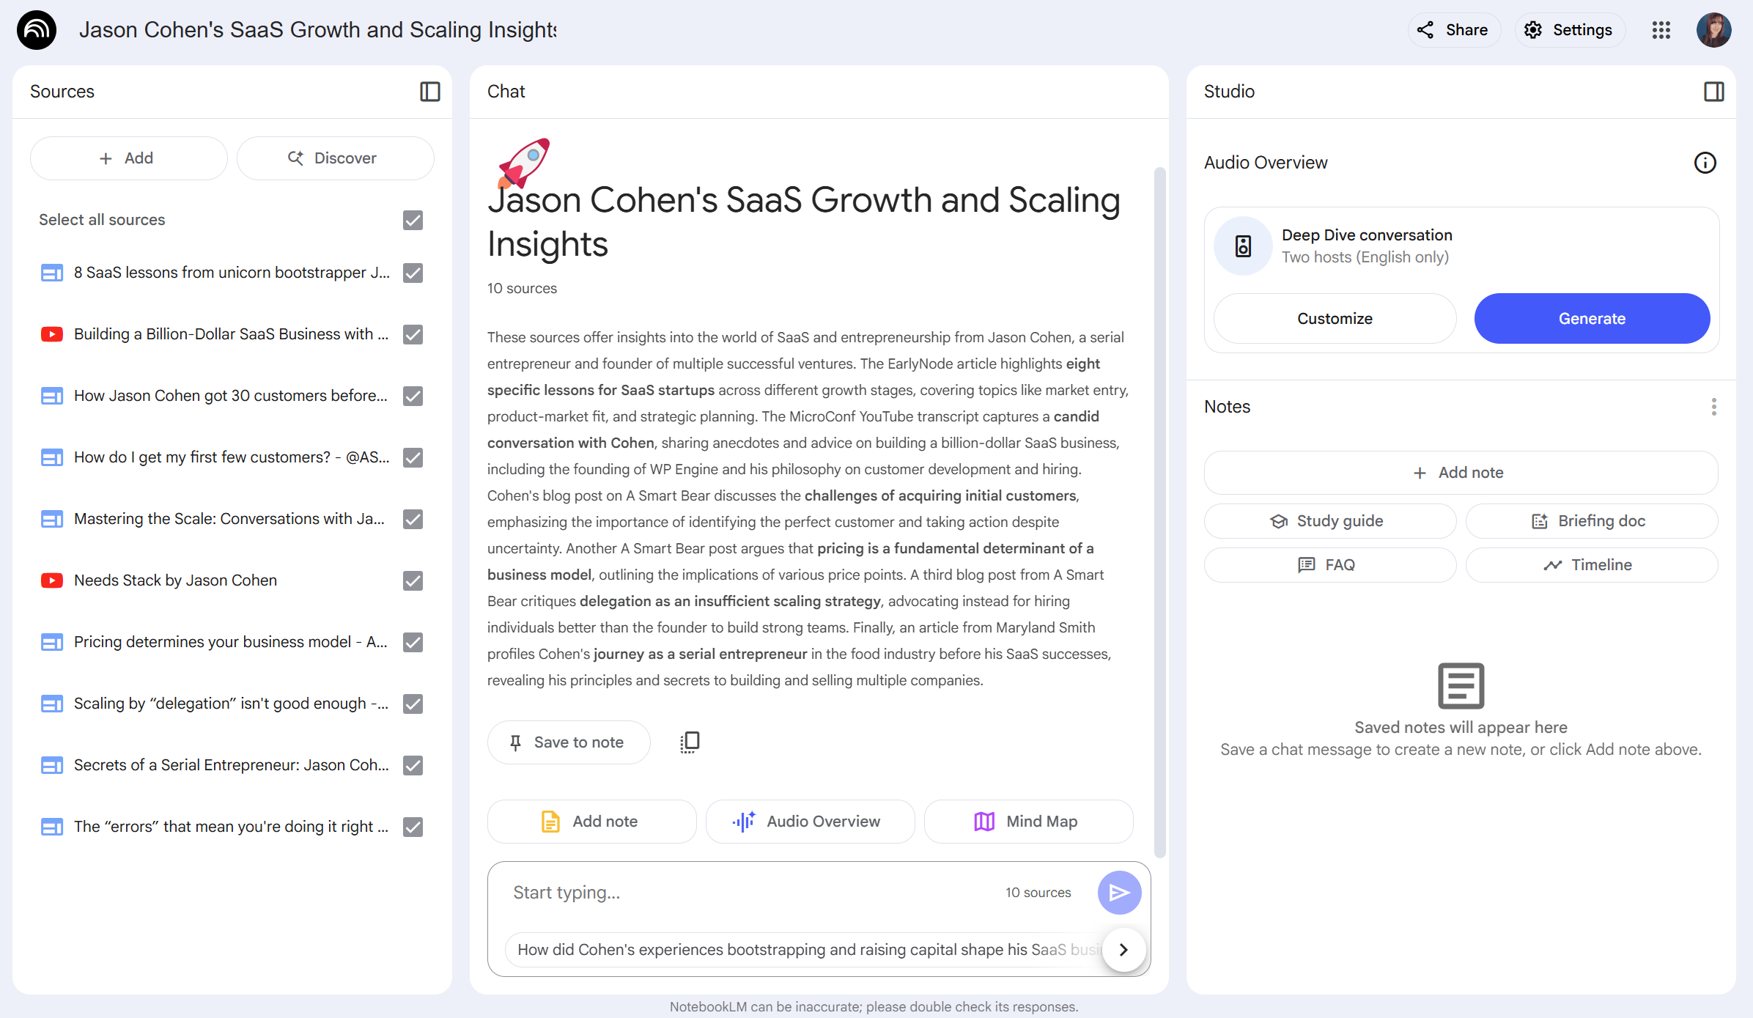The width and height of the screenshot is (1753, 1018).
Task: Uncheck Pricing determines your business model checkbox
Action: (413, 642)
